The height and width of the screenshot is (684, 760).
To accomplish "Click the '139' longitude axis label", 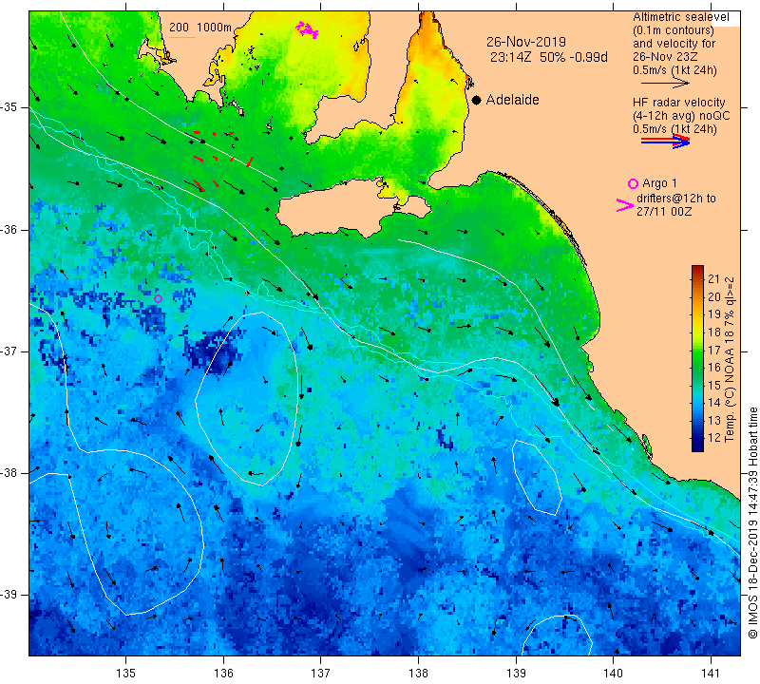I will tap(516, 673).
